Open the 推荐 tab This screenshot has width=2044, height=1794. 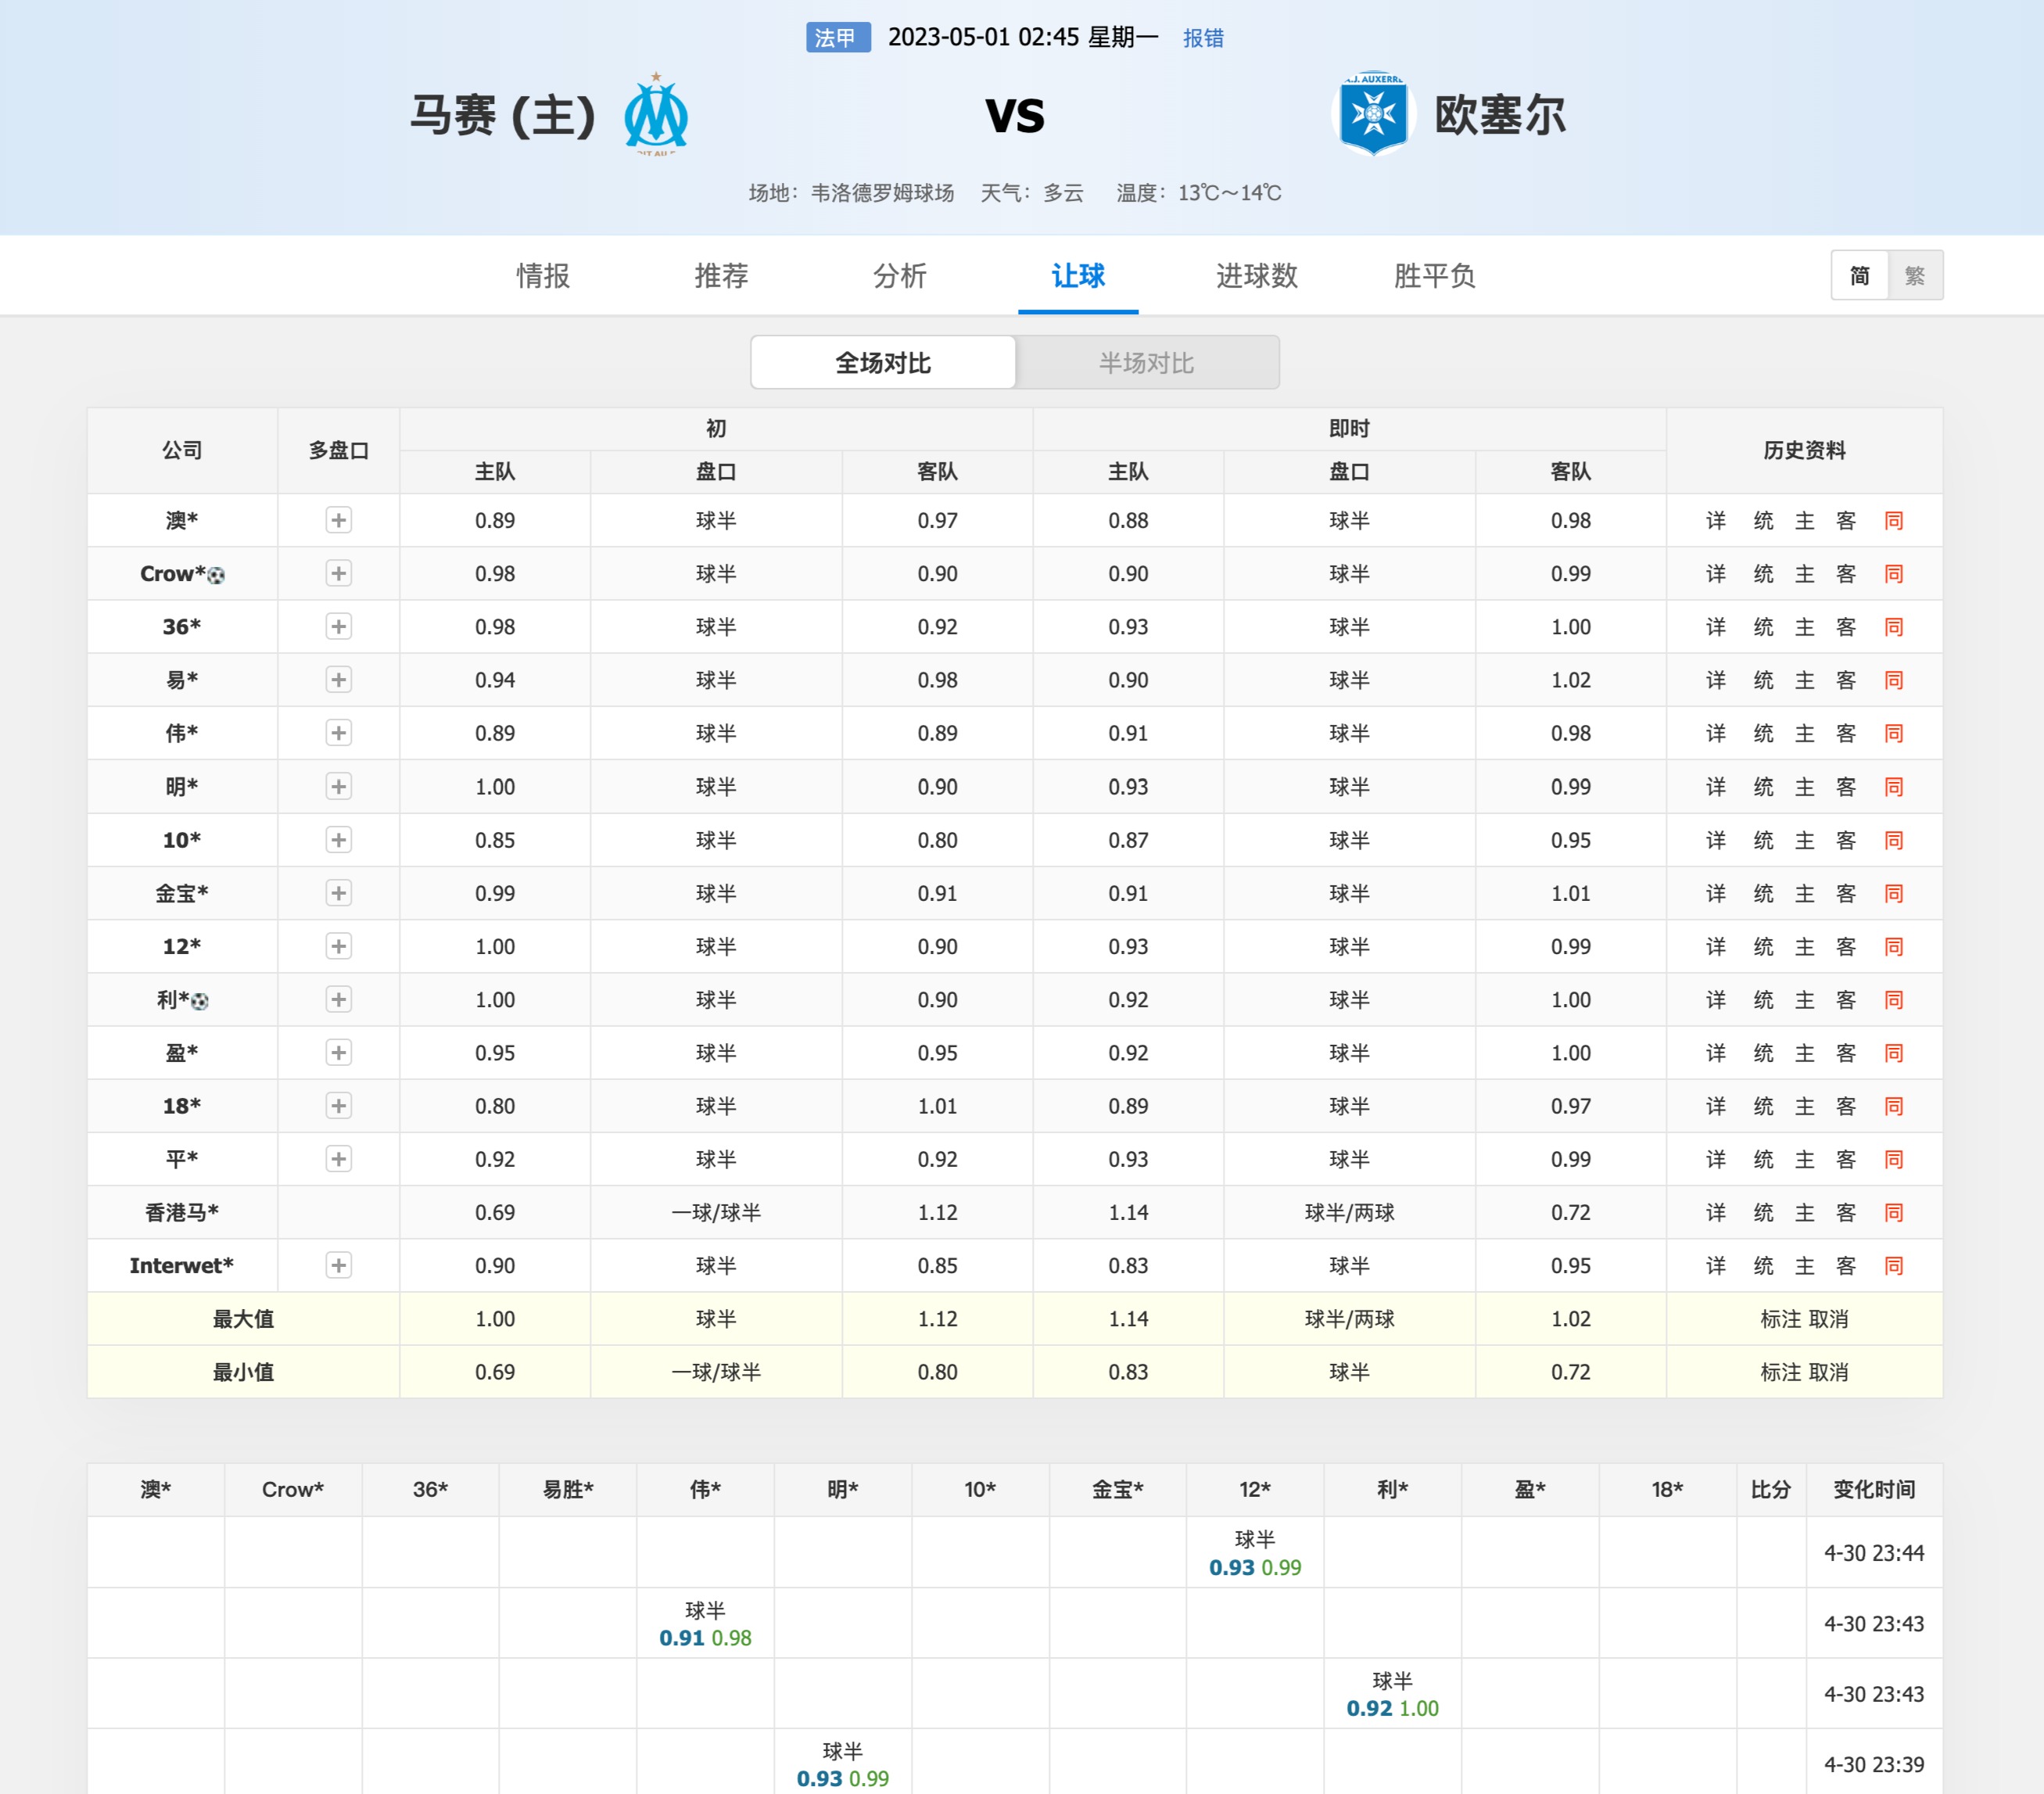tap(721, 275)
